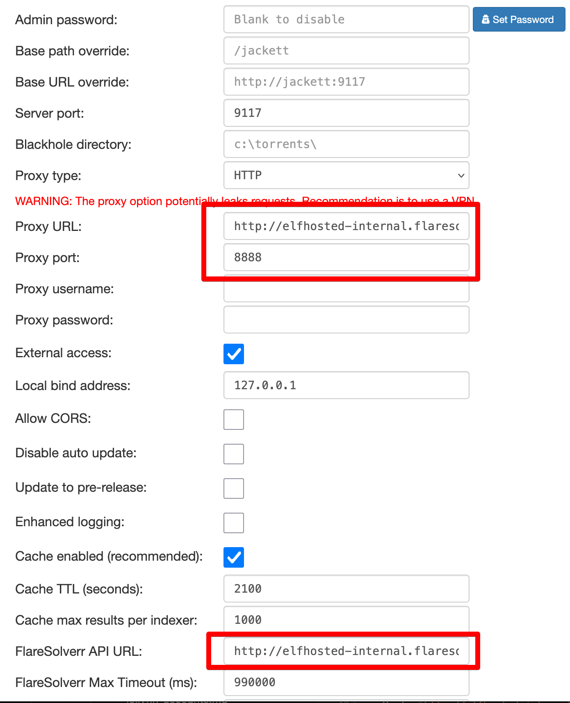570x703 pixels.
Task: Click the Cache TTL seconds field
Action: 346,589
